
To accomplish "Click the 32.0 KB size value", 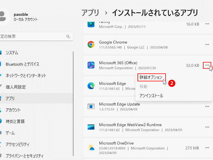I will point(193,65).
